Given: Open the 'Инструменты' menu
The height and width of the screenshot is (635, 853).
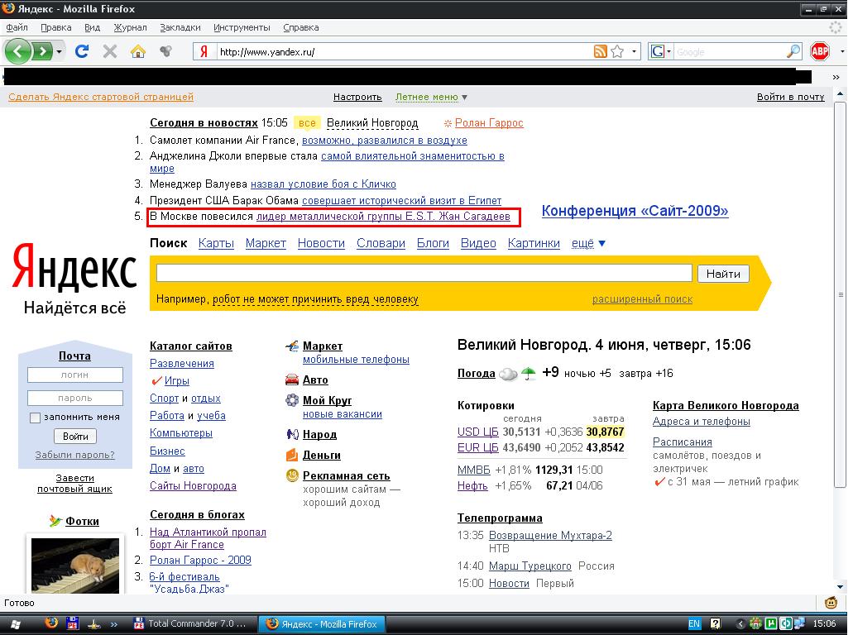Looking at the screenshot, I should pos(241,27).
